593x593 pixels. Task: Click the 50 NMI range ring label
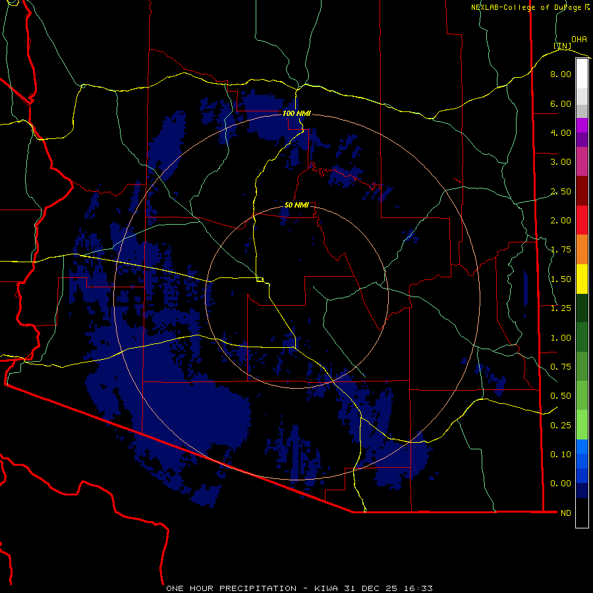pos(296,205)
